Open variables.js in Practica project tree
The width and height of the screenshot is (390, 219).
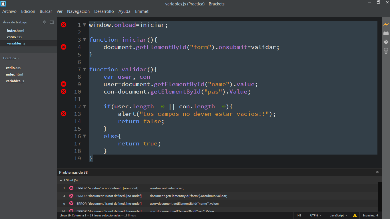[15, 81]
